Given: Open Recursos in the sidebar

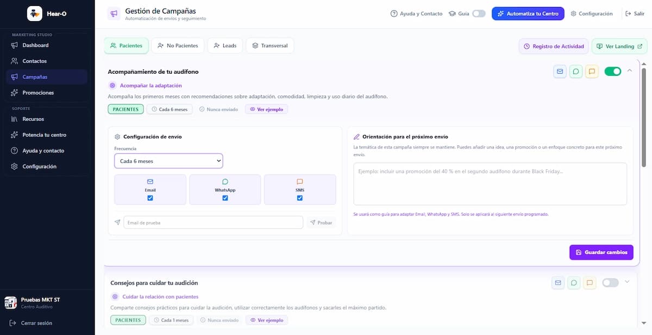Looking at the screenshot, I should pos(47,119).
